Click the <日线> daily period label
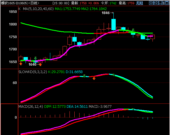Screen dimensions: 170x135 point(34,3)
